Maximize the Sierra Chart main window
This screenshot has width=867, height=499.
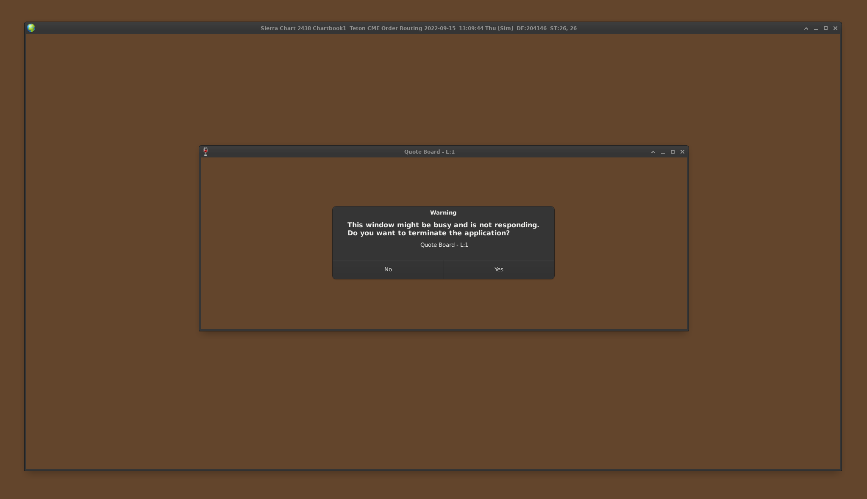(825, 28)
